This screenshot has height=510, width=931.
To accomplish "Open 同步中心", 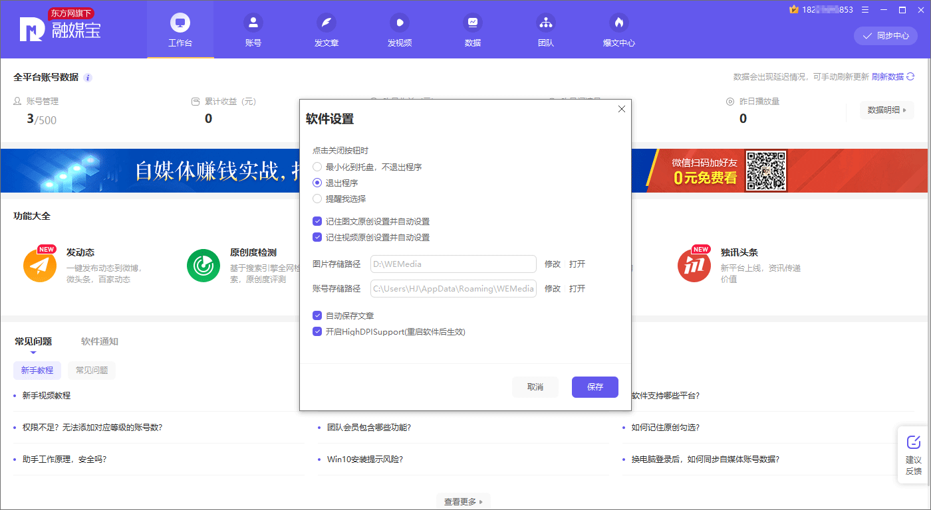I will click(885, 37).
